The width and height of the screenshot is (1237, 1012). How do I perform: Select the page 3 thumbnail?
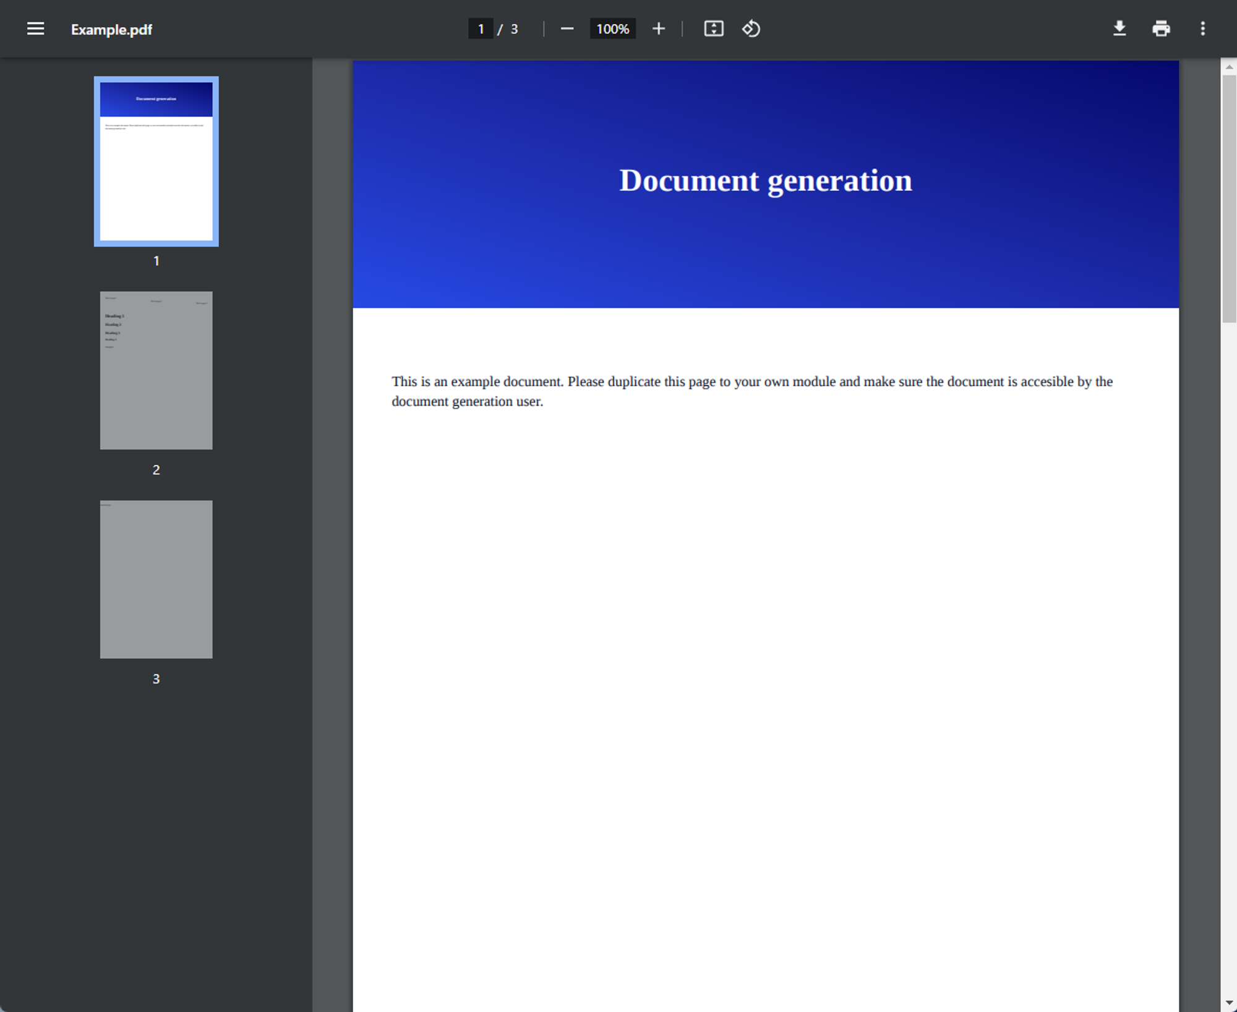156,579
